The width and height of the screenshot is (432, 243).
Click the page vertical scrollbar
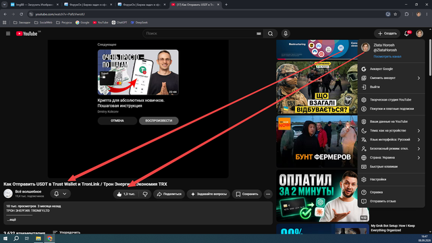[430, 57]
